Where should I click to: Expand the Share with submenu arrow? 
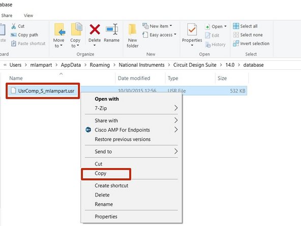point(176,121)
